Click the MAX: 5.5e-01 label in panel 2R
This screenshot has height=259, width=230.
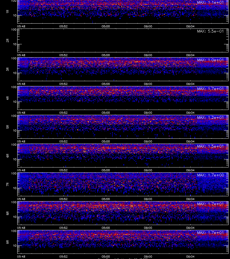[x=210, y=31]
